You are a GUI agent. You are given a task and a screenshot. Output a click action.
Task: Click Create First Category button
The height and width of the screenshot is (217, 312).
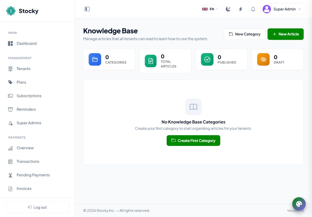[x=193, y=141]
